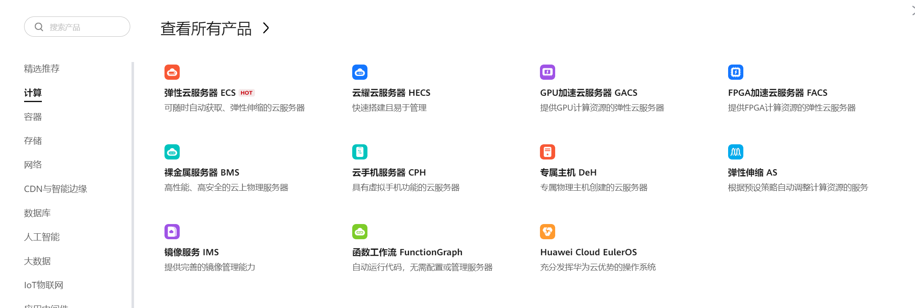Select the 计算 category tab
Viewport: 915px width, 308px height.
(33, 93)
